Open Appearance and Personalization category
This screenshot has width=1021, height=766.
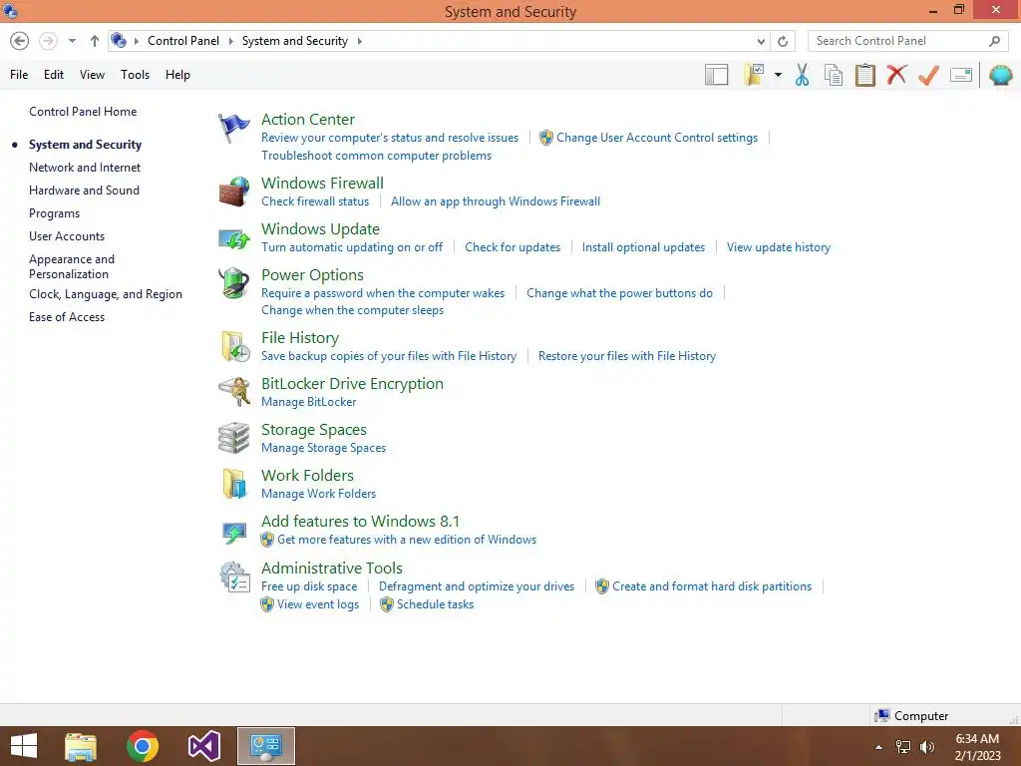72,266
